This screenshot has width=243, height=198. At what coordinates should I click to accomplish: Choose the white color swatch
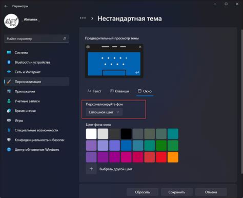[91, 134]
